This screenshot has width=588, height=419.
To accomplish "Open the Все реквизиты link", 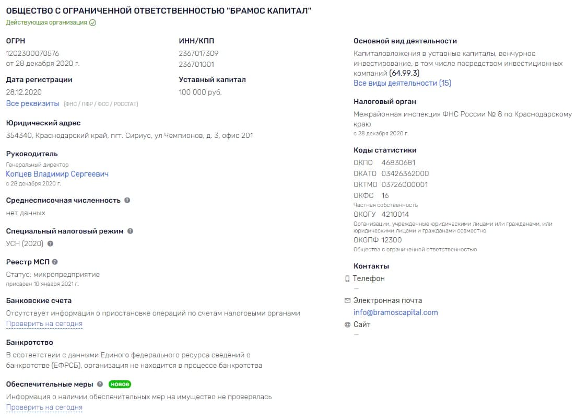I will pyautogui.click(x=32, y=103).
